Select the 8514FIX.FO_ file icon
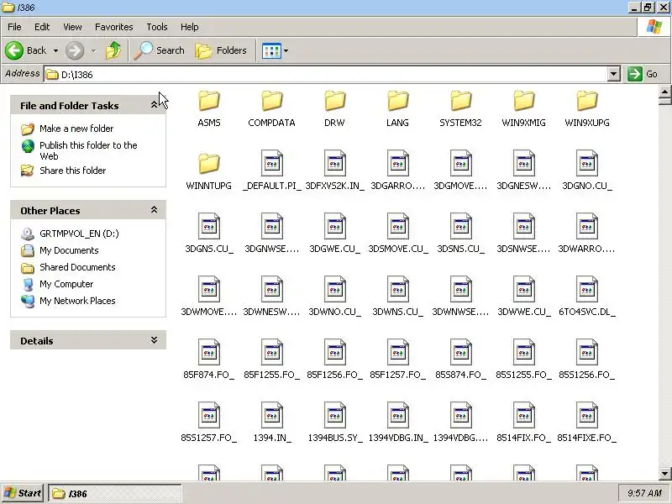This screenshot has height=504, width=672. pos(523,415)
